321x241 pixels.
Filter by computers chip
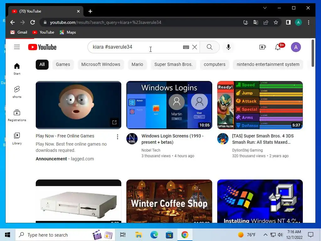click(214, 65)
